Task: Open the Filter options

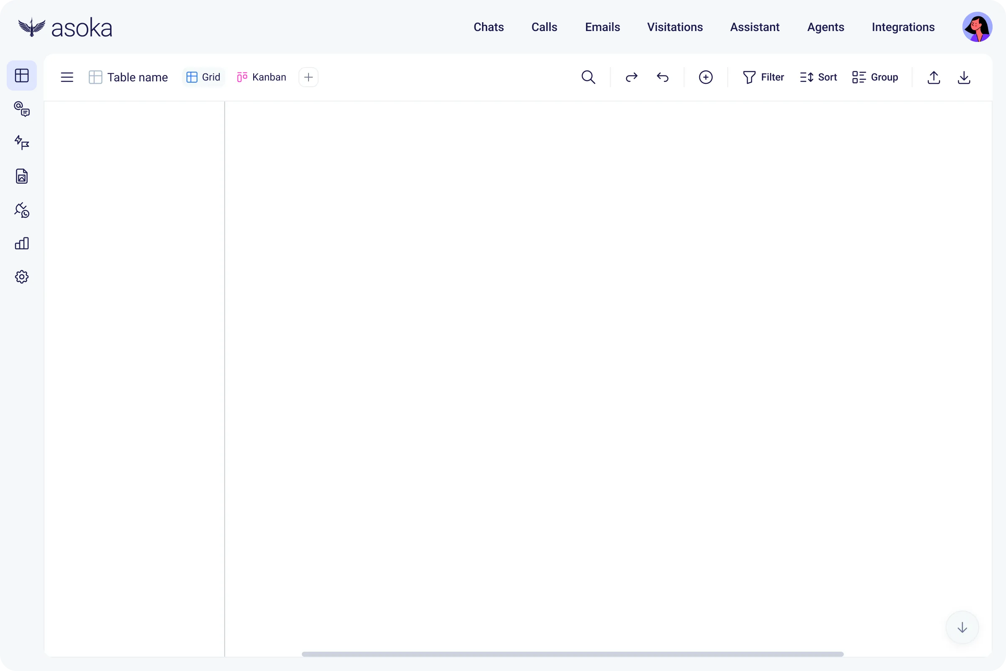Action: (763, 77)
